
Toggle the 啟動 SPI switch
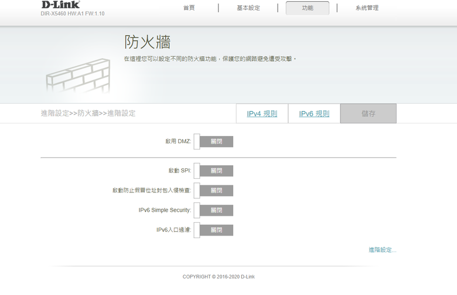coord(213,171)
